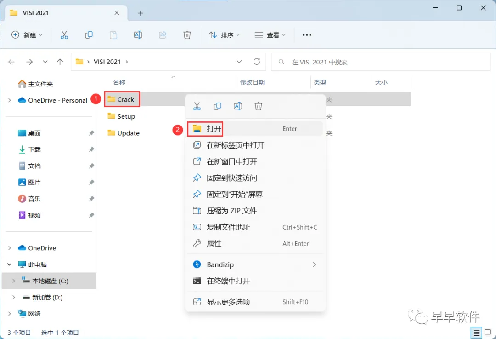496x339 pixels.
Task: Open 视频 in quick access
Action: click(x=29, y=215)
